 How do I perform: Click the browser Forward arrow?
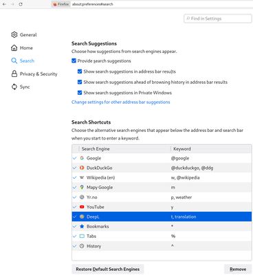point(12,4)
